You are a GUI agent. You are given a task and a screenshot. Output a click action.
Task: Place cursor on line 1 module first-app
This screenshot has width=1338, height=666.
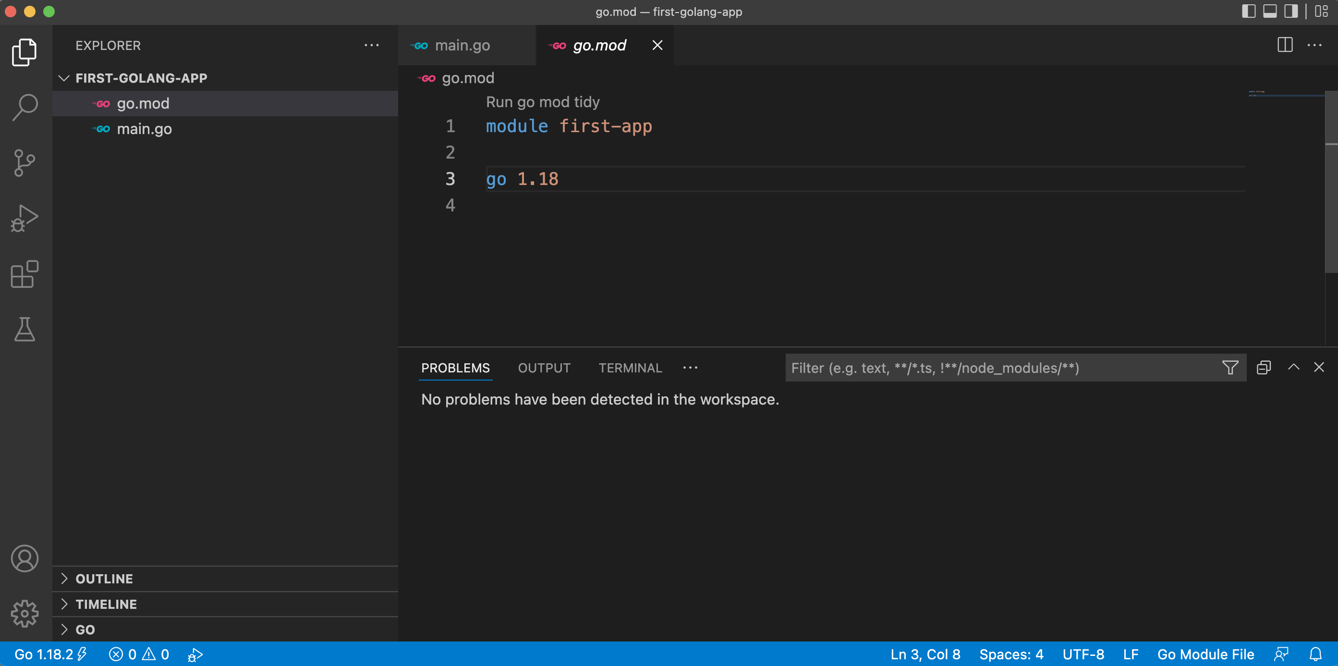click(569, 126)
